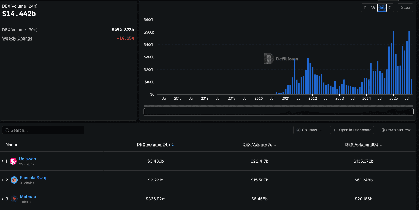Click the Weekly Change link
Viewport: 419px width, 210px height.
[x=17, y=38]
